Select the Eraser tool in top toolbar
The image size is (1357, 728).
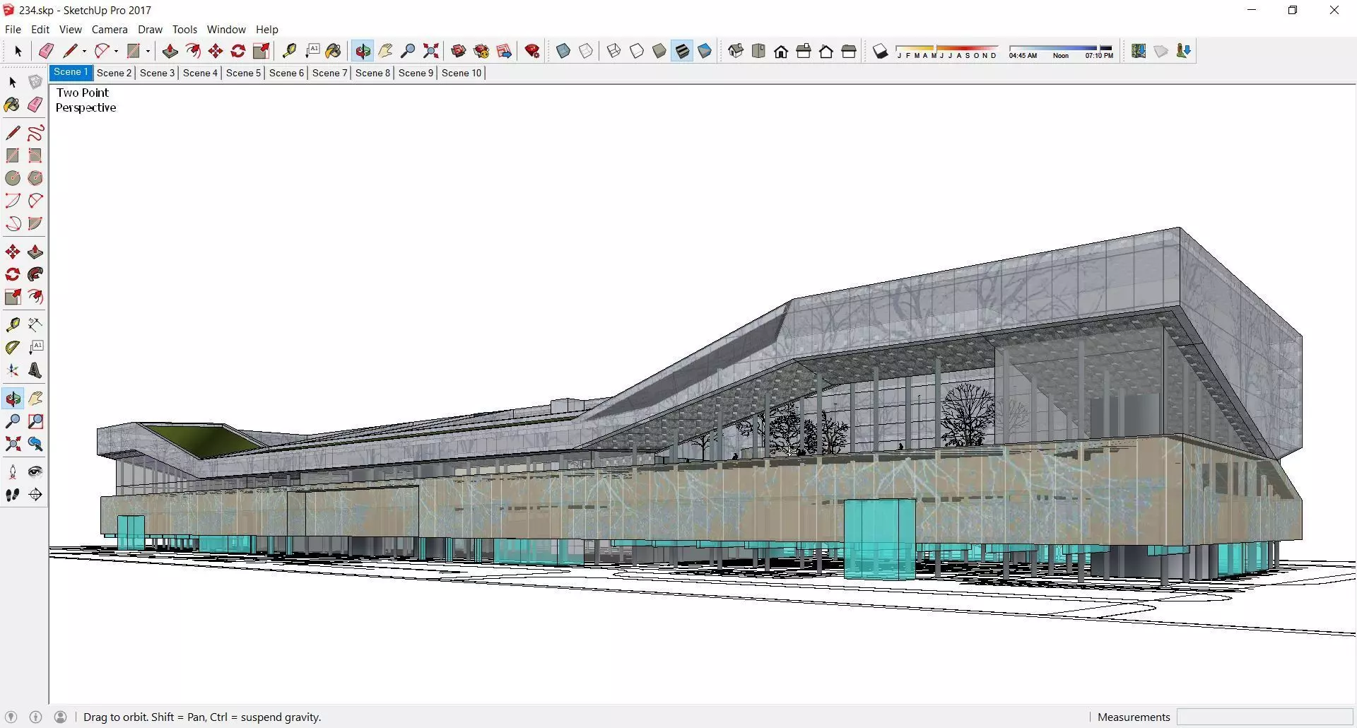click(x=46, y=51)
